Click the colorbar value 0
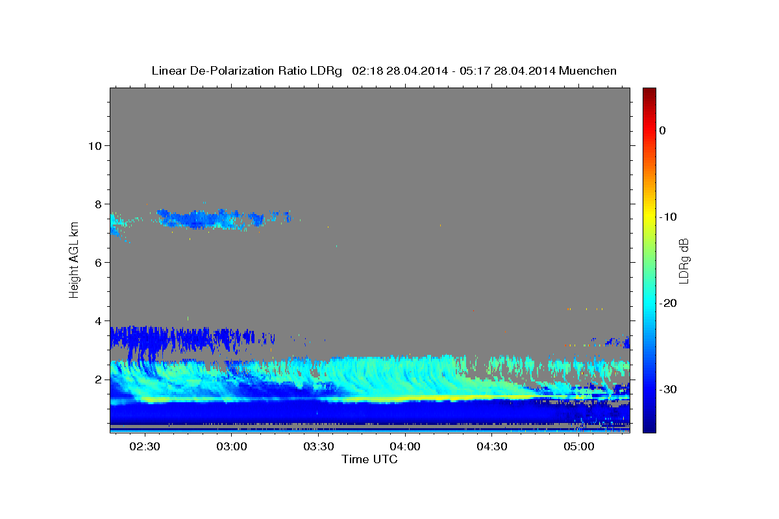The image size is (779, 519). (x=662, y=130)
